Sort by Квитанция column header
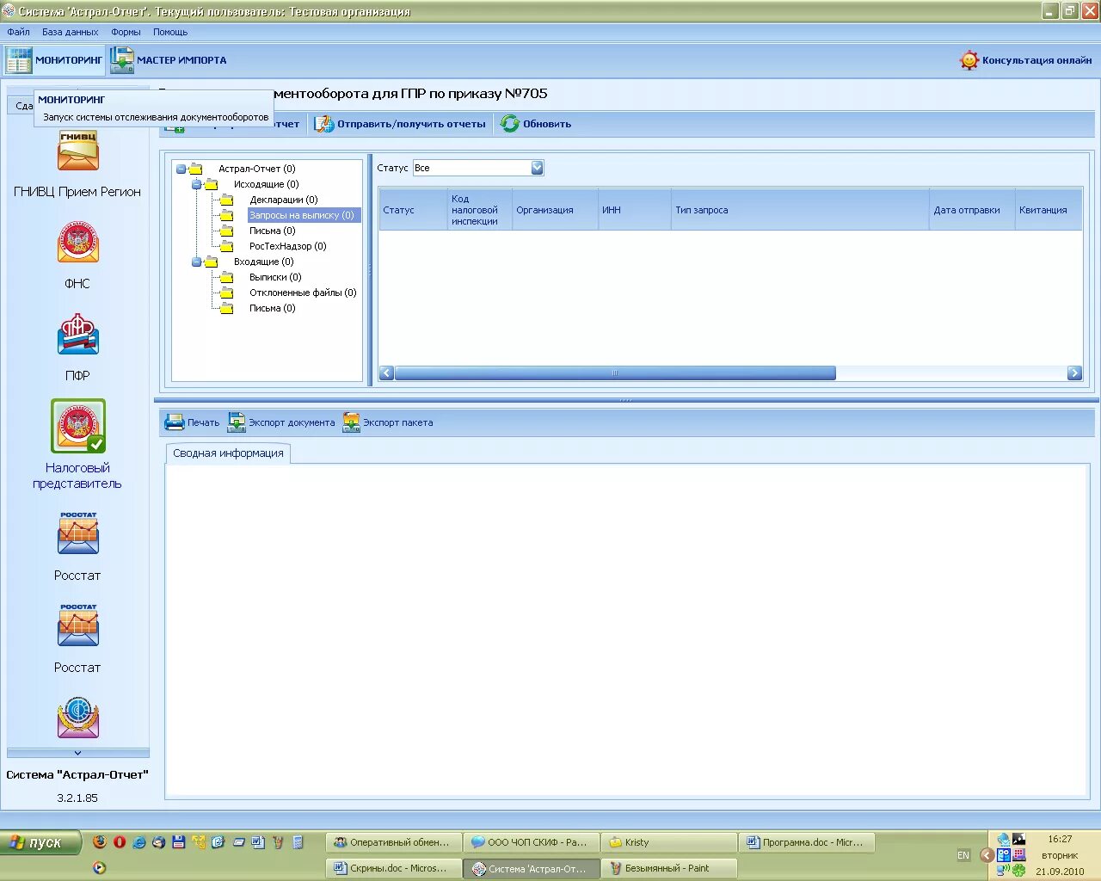The height and width of the screenshot is (881, 1101). (1049, 210)
